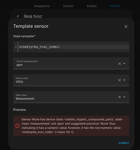Switch to the Integrations tab
The width and height of the screenshot is (140, 150).
42,6
